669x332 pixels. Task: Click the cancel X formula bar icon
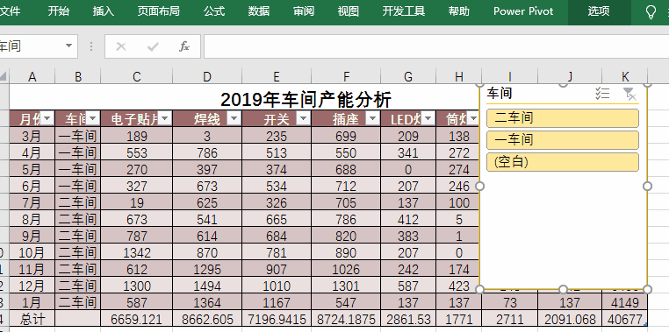pos(121,46)
